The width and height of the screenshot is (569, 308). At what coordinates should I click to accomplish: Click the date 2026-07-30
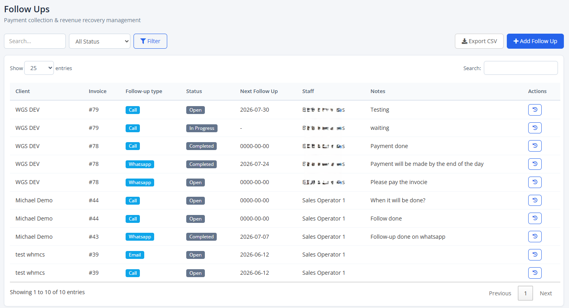254,110
